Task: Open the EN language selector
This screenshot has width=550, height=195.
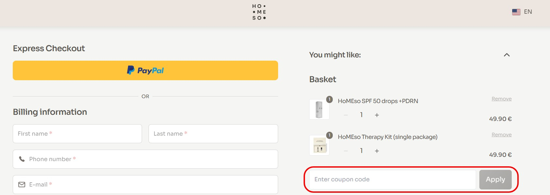Action: (528, 12)
